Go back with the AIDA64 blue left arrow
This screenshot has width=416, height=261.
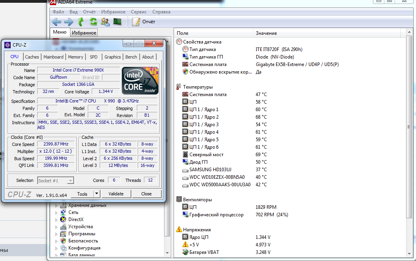point(57,22)
